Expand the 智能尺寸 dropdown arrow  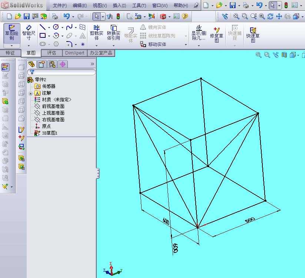pyautogui.click(x=29, y=46)
